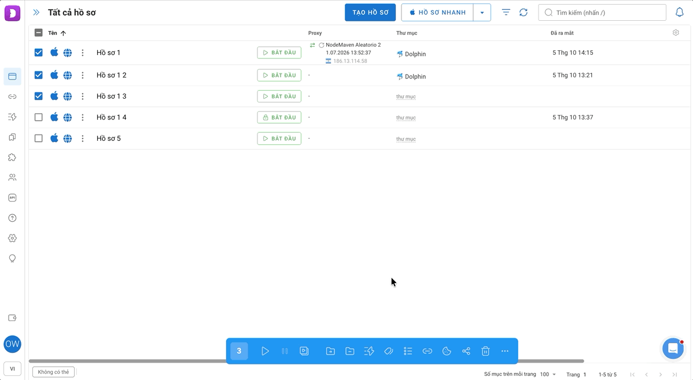The height and width of the screenshot is (380, 693).
Task: Uncheck the Hồ sơ 1 3 checkbox
Action: 38,96
